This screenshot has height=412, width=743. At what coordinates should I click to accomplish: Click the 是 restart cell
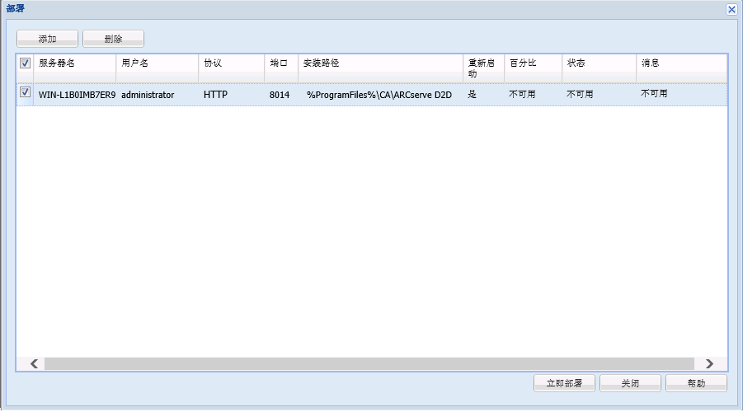point(472,94)
